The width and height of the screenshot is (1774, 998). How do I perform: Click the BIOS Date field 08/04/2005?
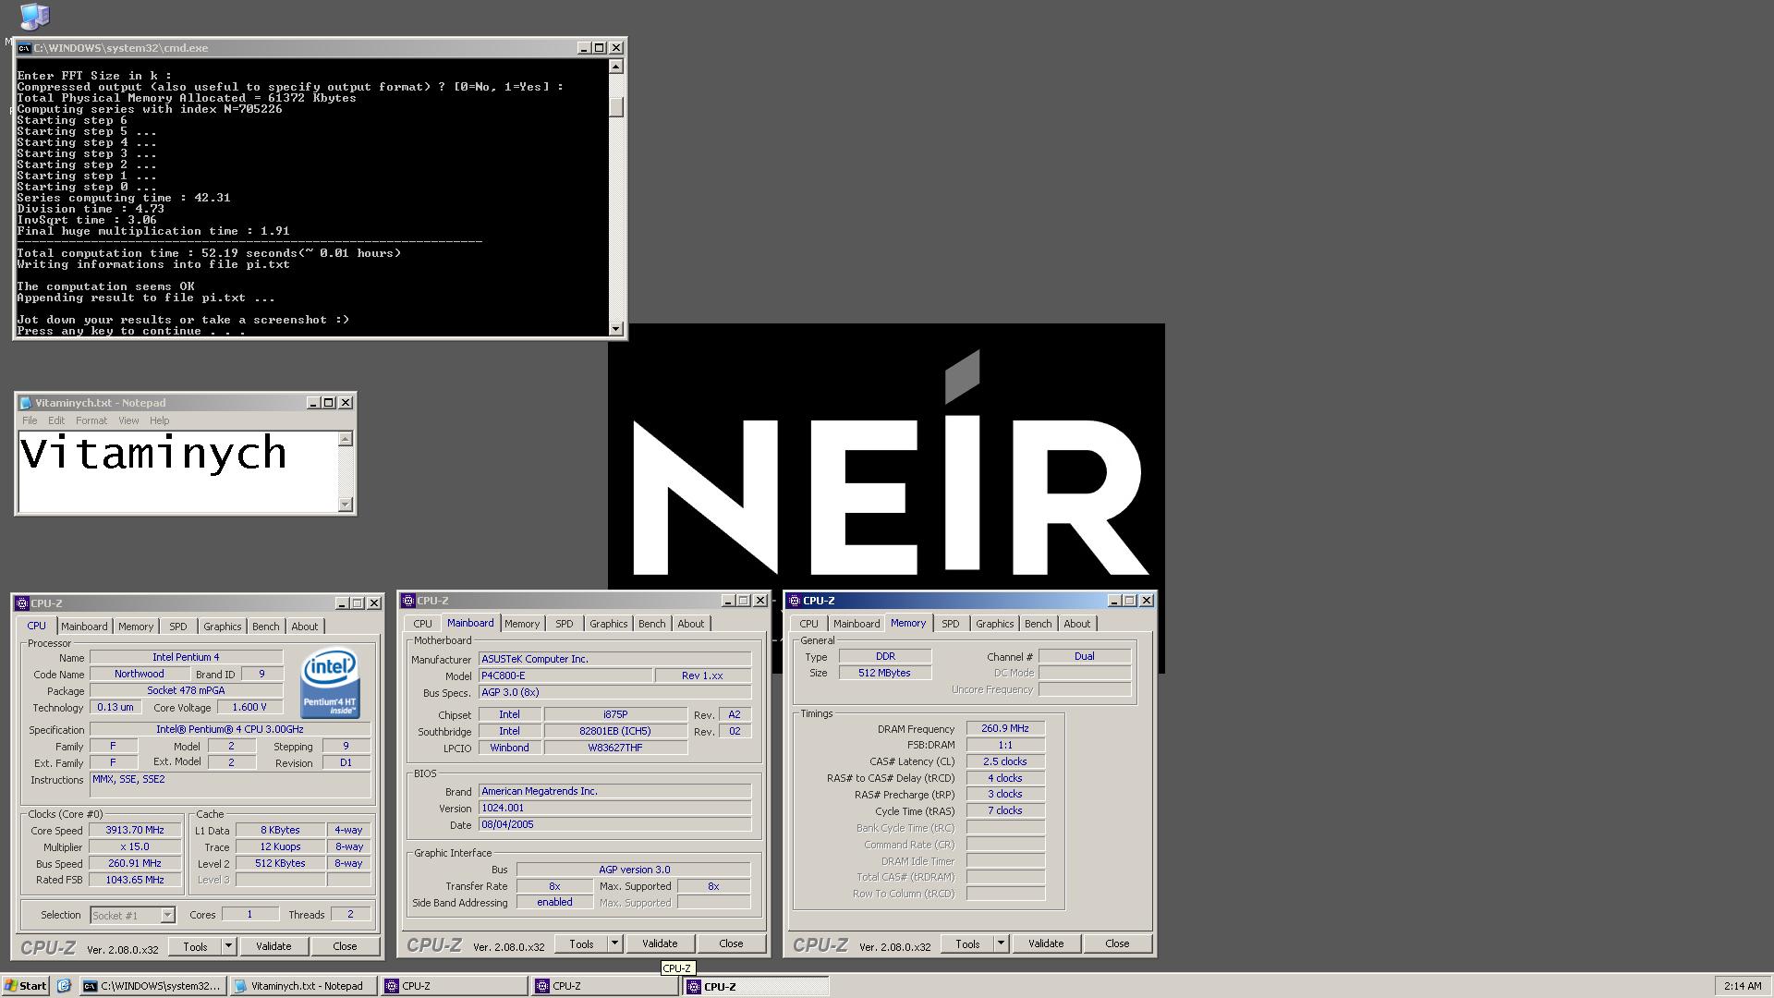click(x=614, y=825)
